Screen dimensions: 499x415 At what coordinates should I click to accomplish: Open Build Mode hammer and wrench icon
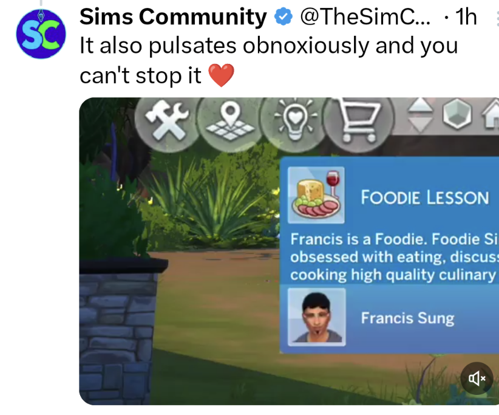pyautogui.click(x=167, y=121)
